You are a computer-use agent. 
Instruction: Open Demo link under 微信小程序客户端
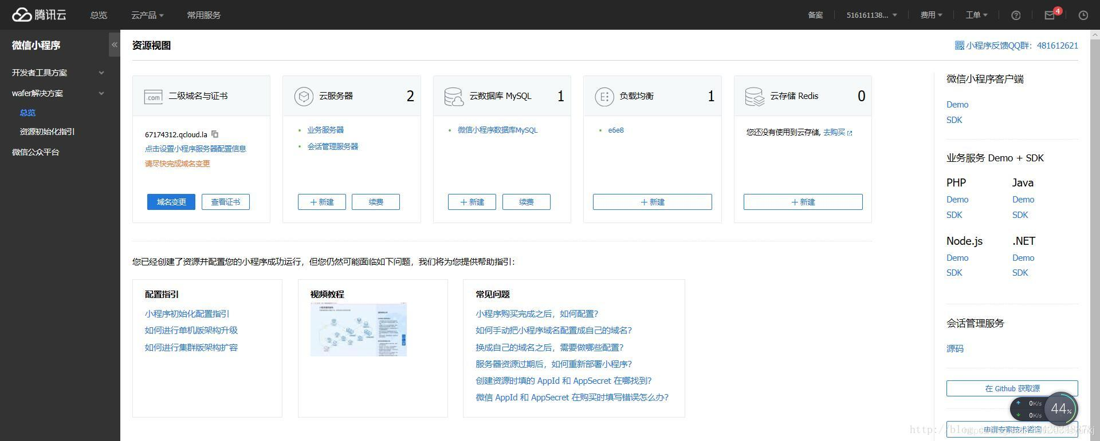tap(957, 105)
